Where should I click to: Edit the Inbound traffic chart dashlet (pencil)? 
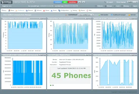click(x=133, y=18)
